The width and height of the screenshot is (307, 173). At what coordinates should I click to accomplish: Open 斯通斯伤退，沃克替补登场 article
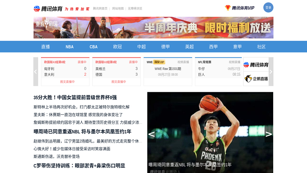(x=56, y=156)
